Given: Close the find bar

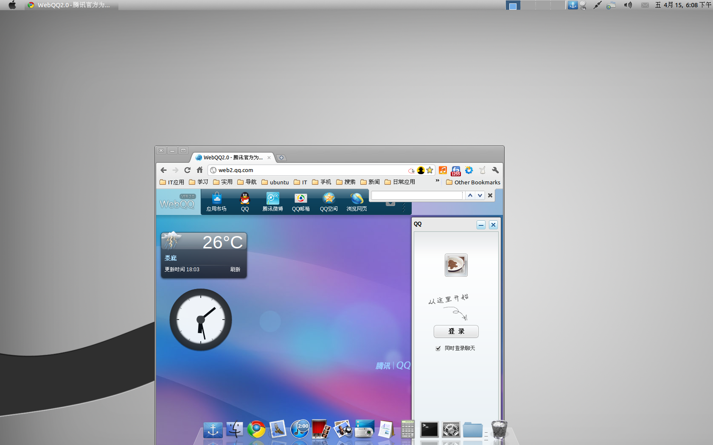Looking at the screenshot, I should [490, 195].
